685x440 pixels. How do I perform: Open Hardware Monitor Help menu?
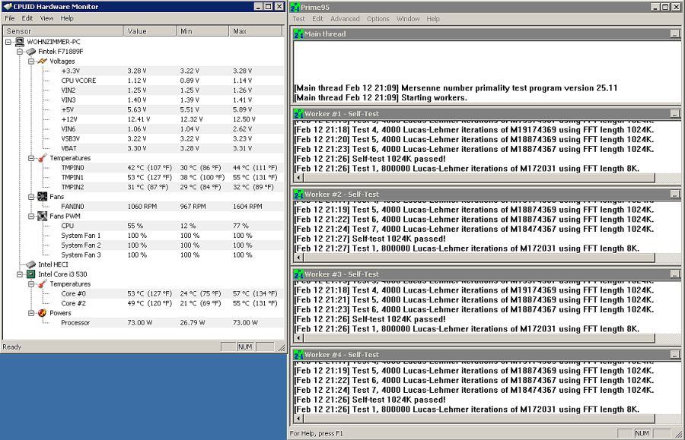pos(67,18)
